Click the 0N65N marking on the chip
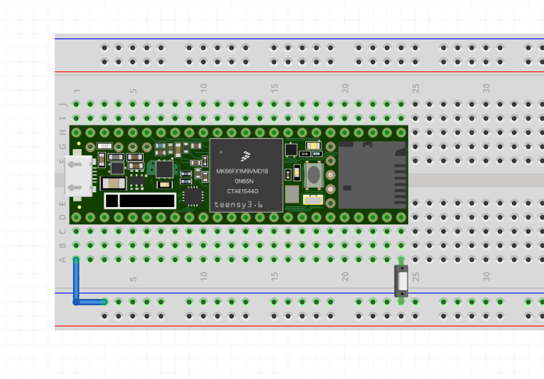Screen dimensions: 544x379 (x=244, y=181)
